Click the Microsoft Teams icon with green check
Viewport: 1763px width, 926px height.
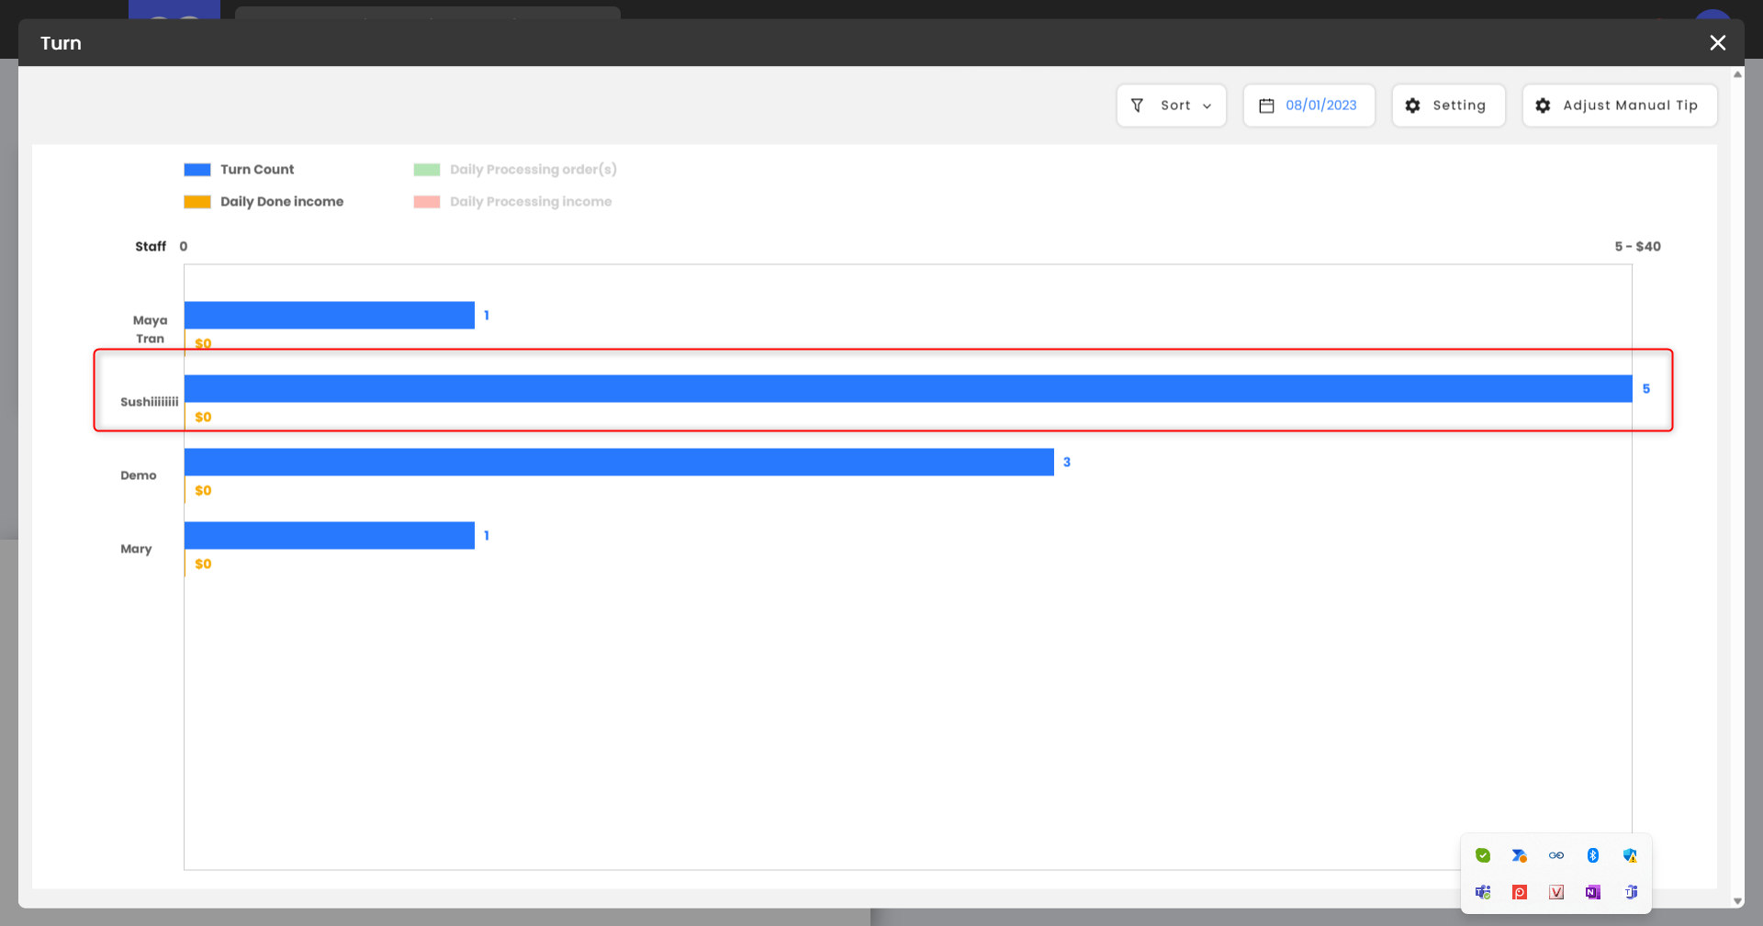1483,892
